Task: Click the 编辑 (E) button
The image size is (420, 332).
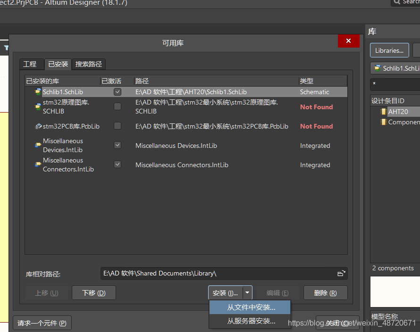Action: [x=277, y=293]
